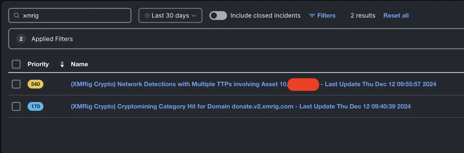Viewport: 464px width, 153px height.
Task: Click the 170 priority badge
Action: point(35,106)
